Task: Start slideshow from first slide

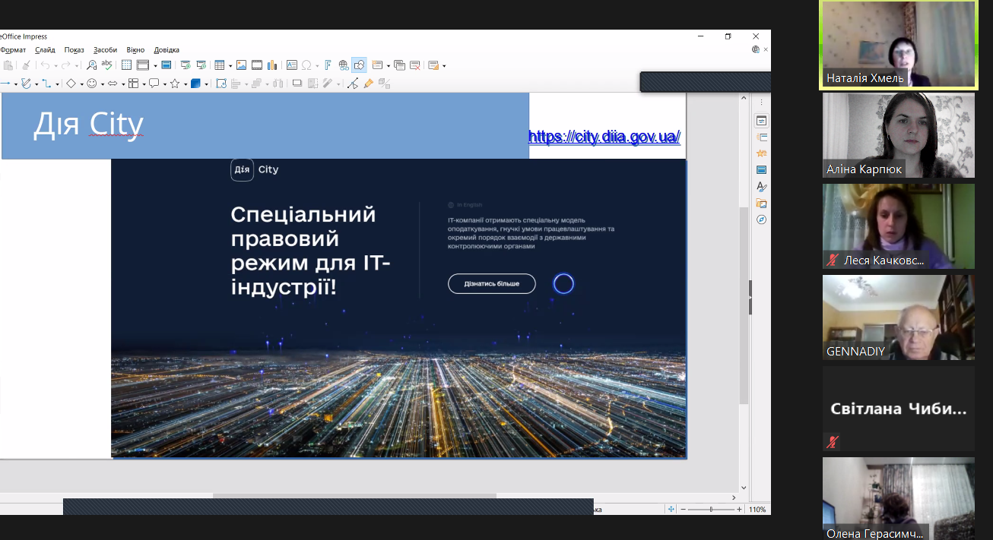Action: click(x=185, y=65)
